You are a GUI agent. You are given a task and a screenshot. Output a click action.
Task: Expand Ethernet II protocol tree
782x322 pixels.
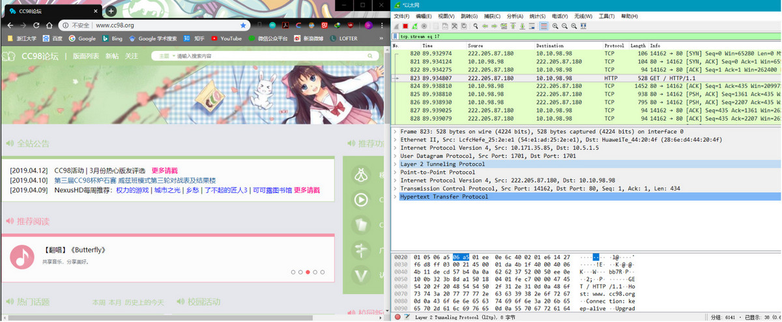[x=395, y=139]
